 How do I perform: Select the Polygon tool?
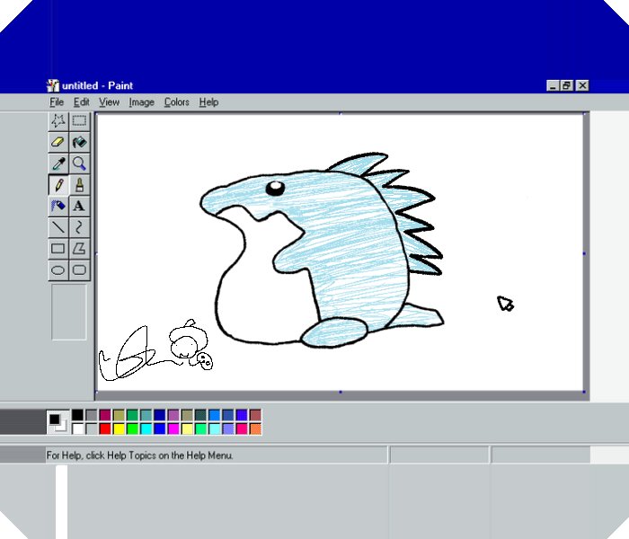click(x=79, y=249)
